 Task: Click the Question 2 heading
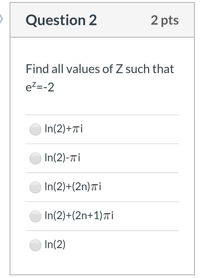click(61, 21)
